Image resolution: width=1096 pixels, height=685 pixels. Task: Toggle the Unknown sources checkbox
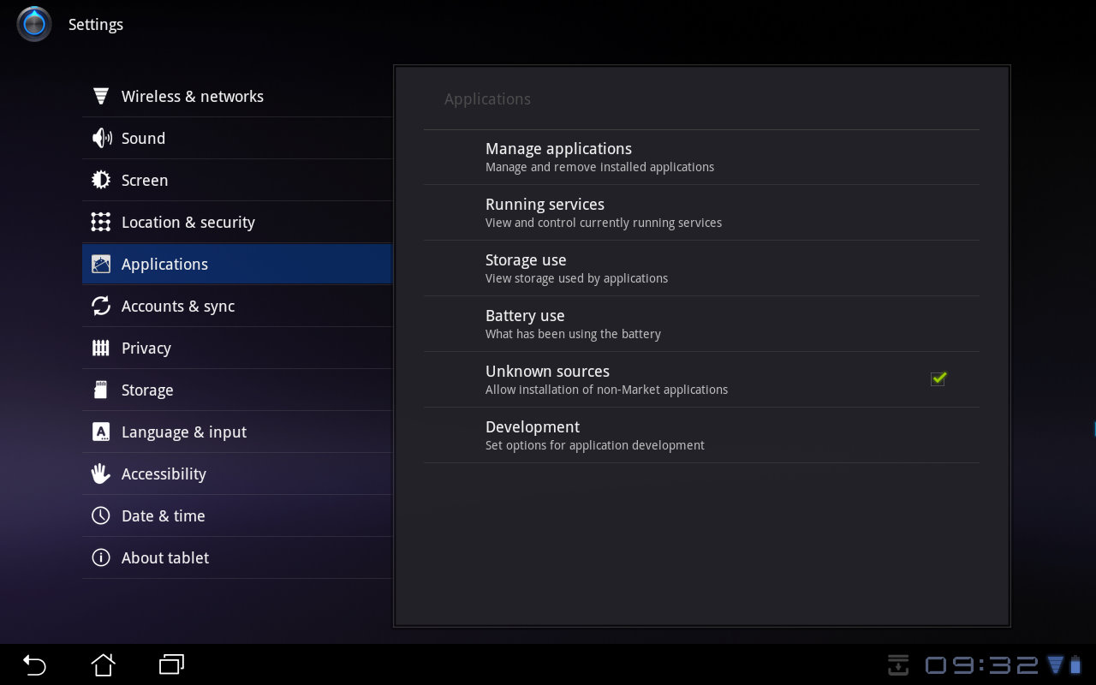(938, 378)
